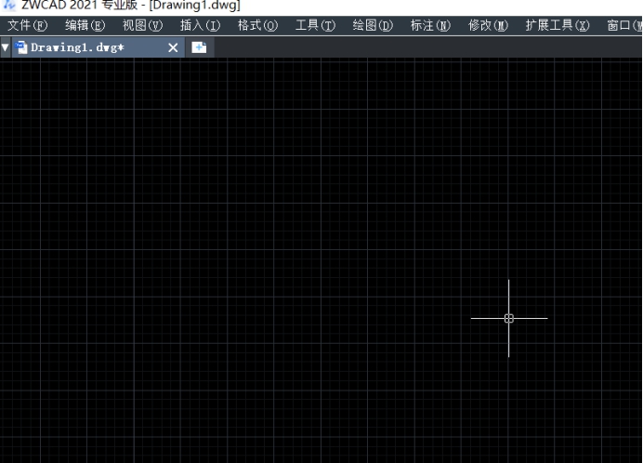Open the 文件(F) menu

27,26
